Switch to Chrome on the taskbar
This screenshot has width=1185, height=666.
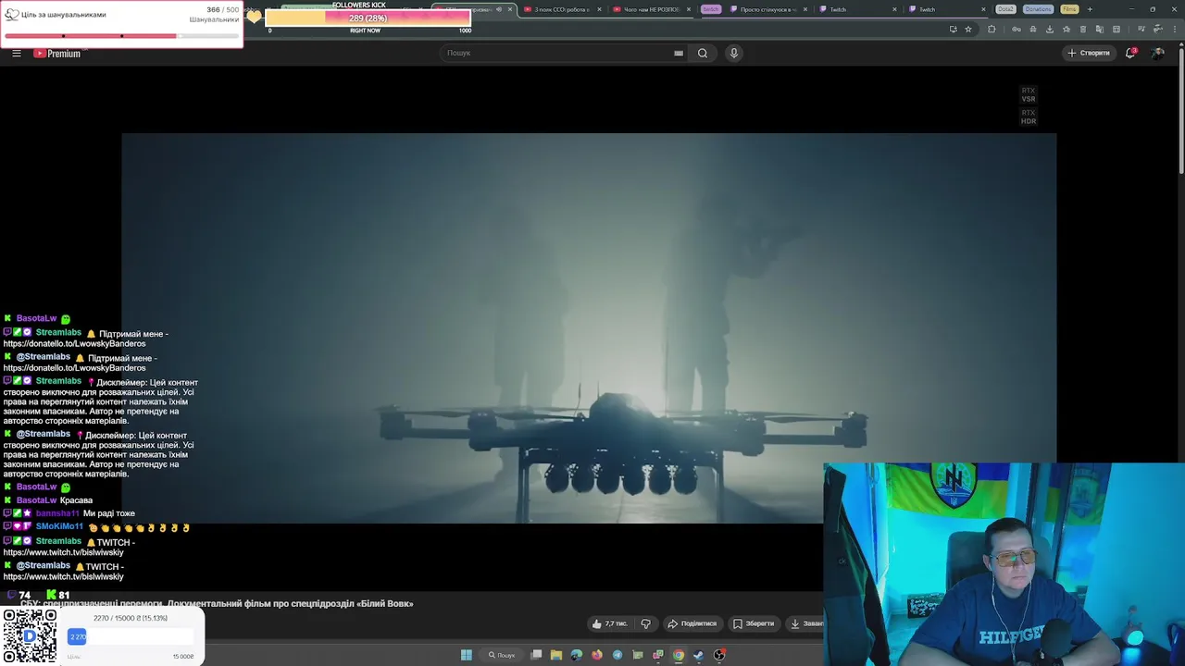pyautogui.click(x=679, y=655)
